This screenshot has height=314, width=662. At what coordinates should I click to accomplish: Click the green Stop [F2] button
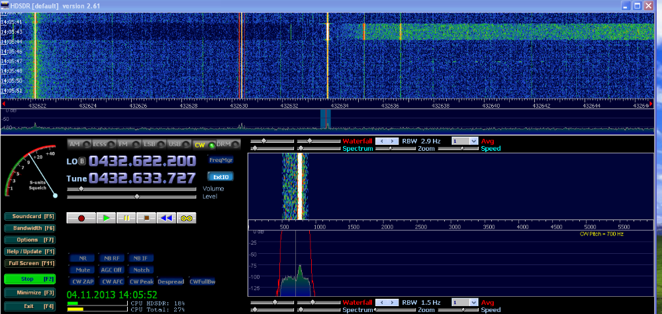[x=30, y=279]
